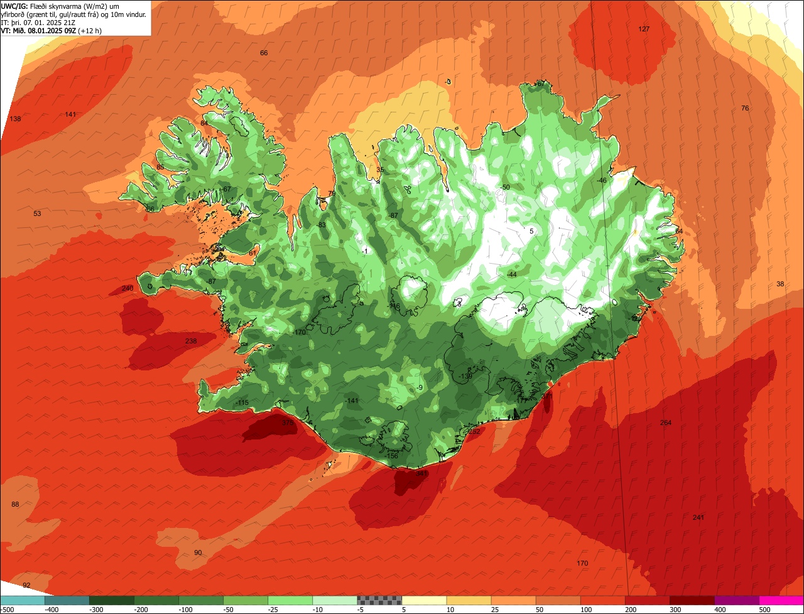Click the value 38 on the map
804x614 pixels.
point(780,284)
